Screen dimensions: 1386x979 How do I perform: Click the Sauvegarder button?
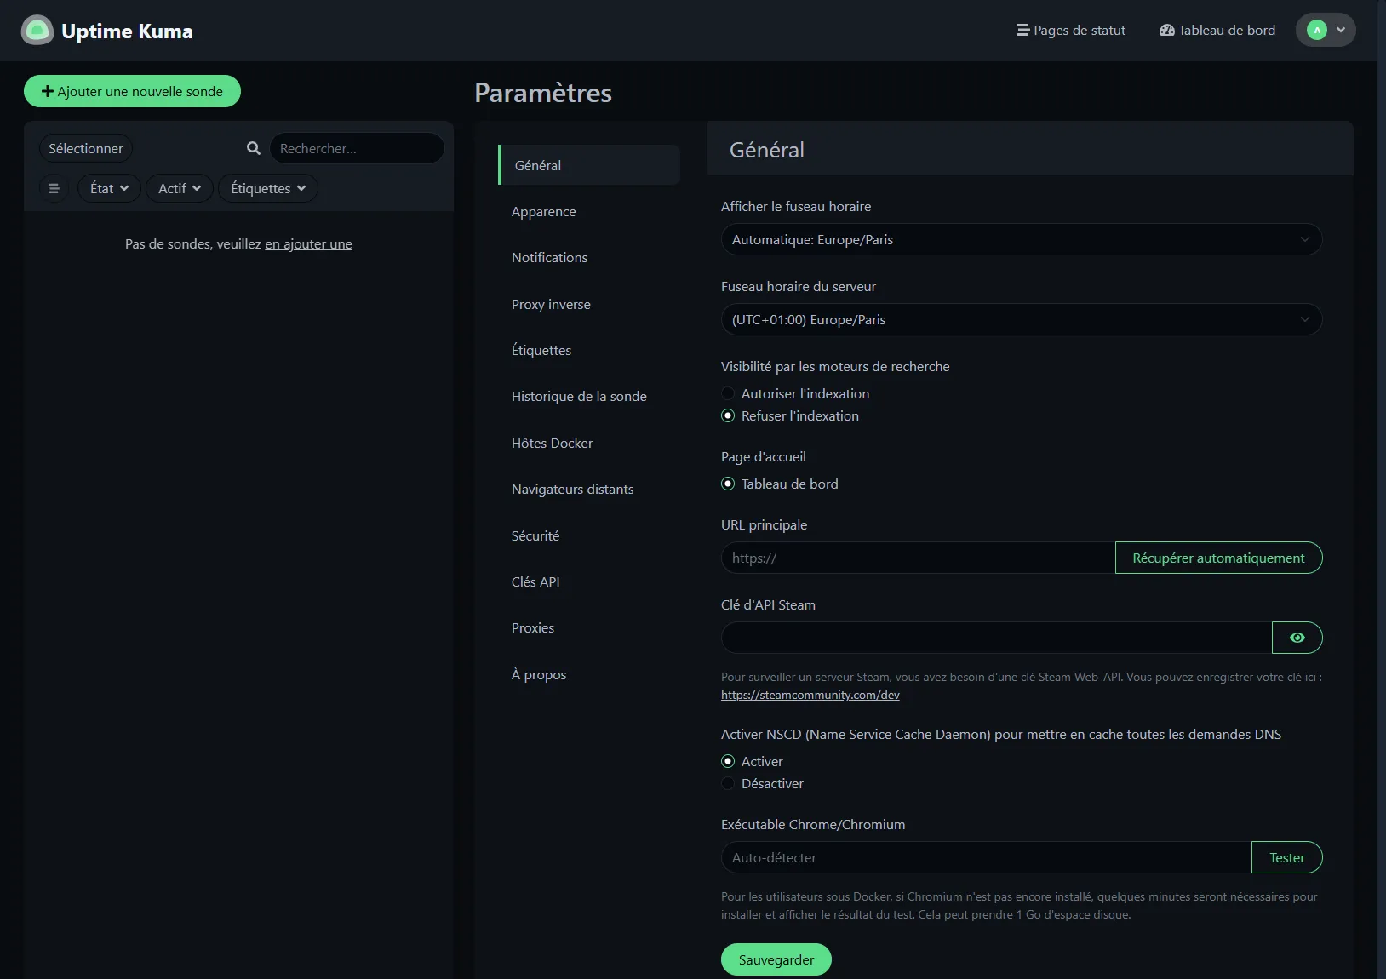(776, 959)
